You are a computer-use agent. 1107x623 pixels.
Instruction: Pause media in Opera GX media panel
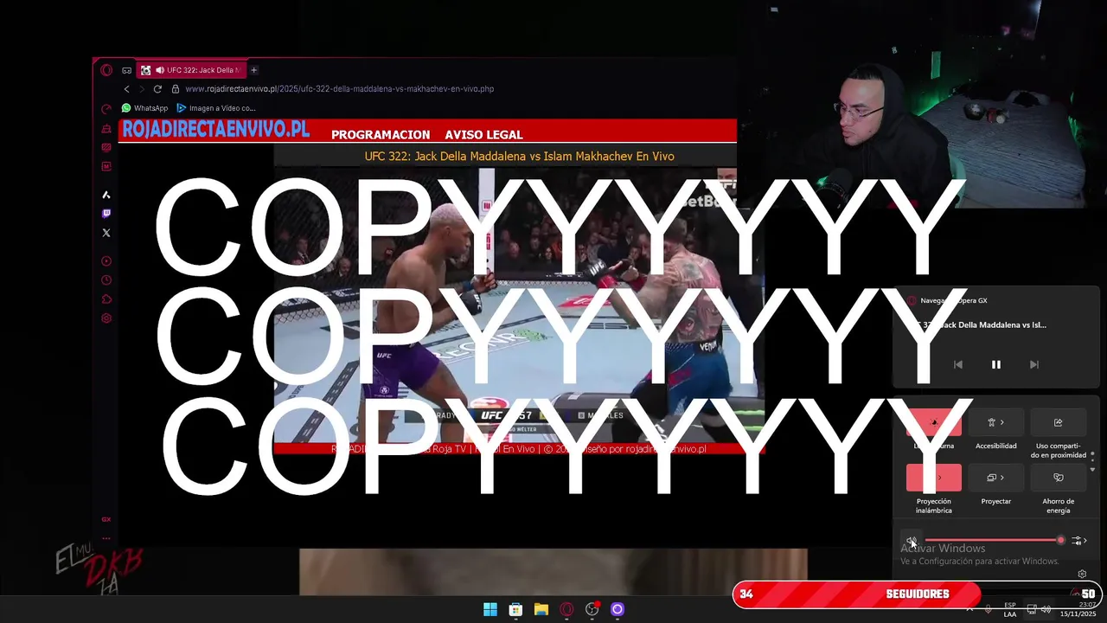click(996, 365)
